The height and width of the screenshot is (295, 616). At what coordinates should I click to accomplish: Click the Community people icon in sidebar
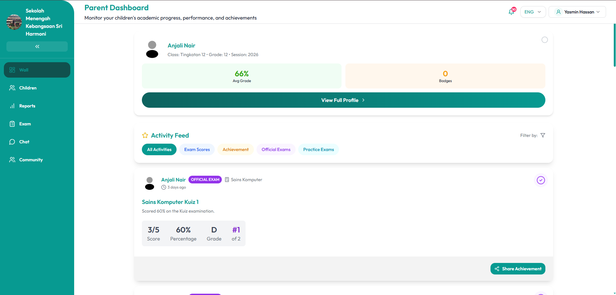click(12, 160)
